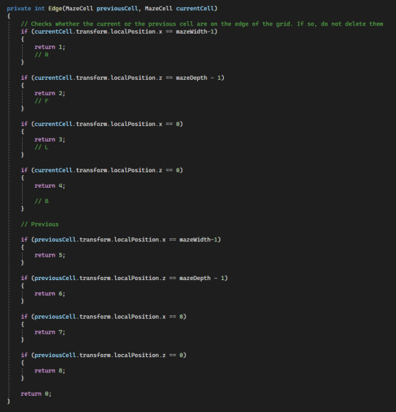Click the if line comparing previousCell z to mazeDepth - 1

click(124, 278)
